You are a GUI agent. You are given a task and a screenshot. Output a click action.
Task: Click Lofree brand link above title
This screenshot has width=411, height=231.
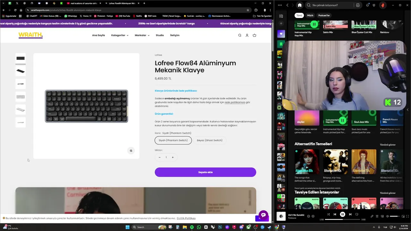158,55
